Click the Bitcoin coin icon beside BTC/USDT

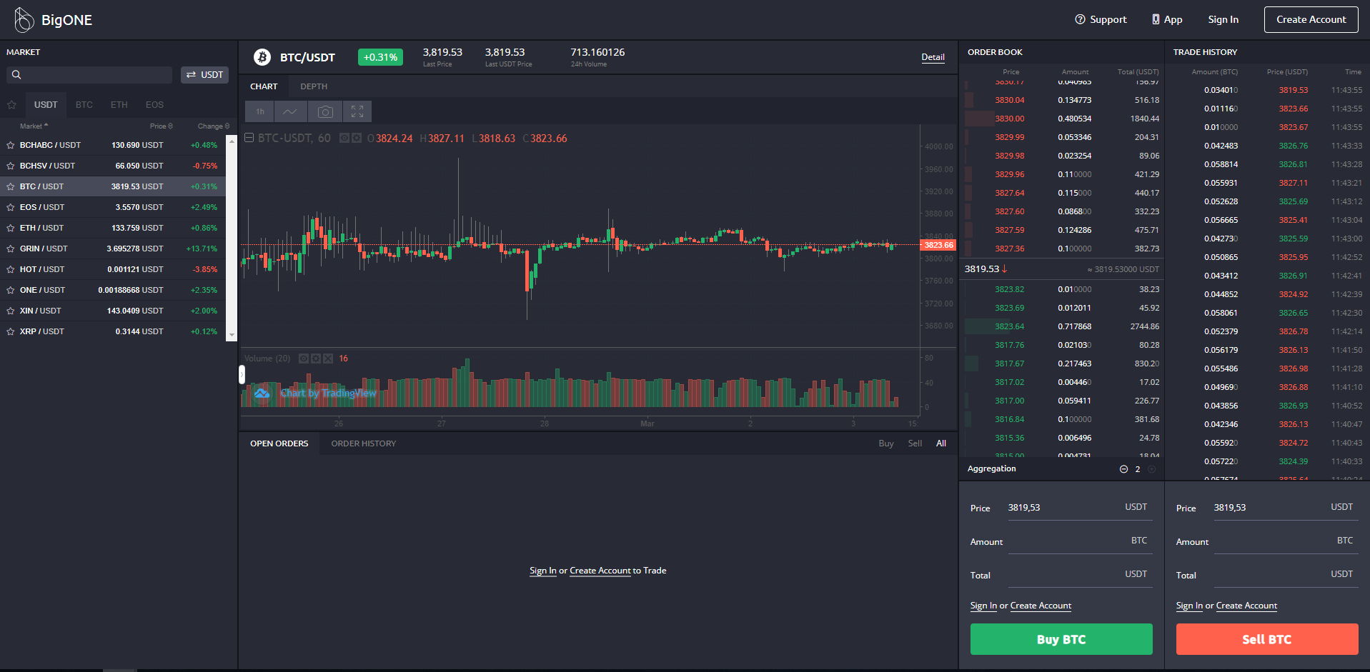[262, 57]
